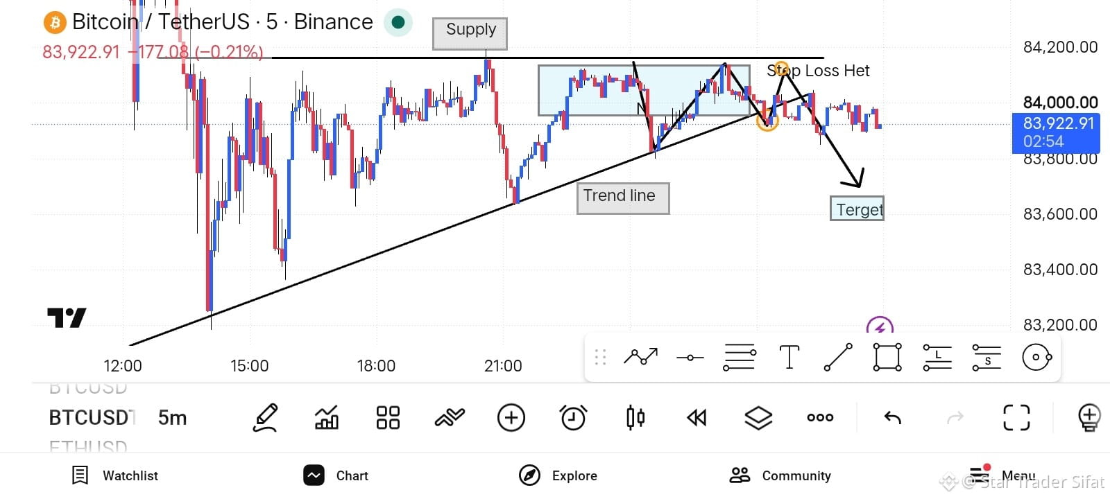Image resolution: width=1110 pixels, height=499 pixels.
Task: Select the Terget label on chart
Action: pos(857,209)
